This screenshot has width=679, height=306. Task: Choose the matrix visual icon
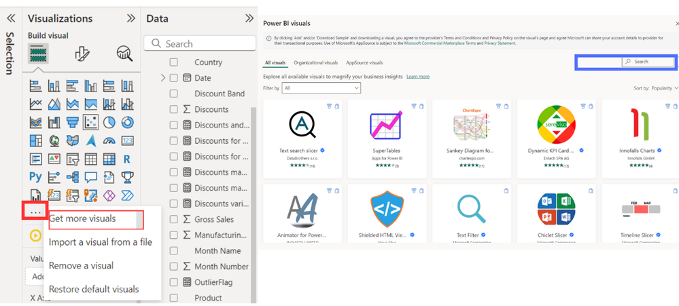(x=109, y=159)
